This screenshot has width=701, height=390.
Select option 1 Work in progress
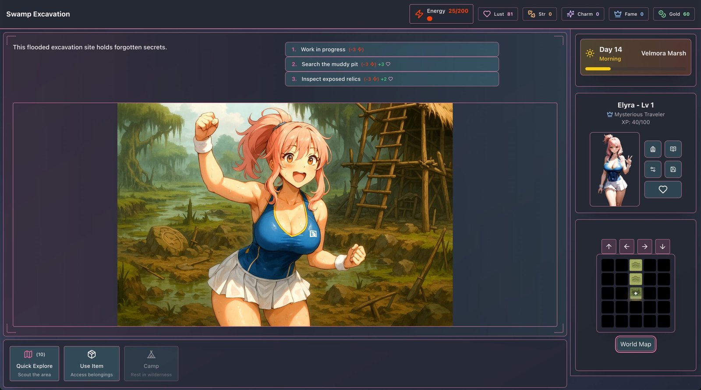(x=392, y=49)
